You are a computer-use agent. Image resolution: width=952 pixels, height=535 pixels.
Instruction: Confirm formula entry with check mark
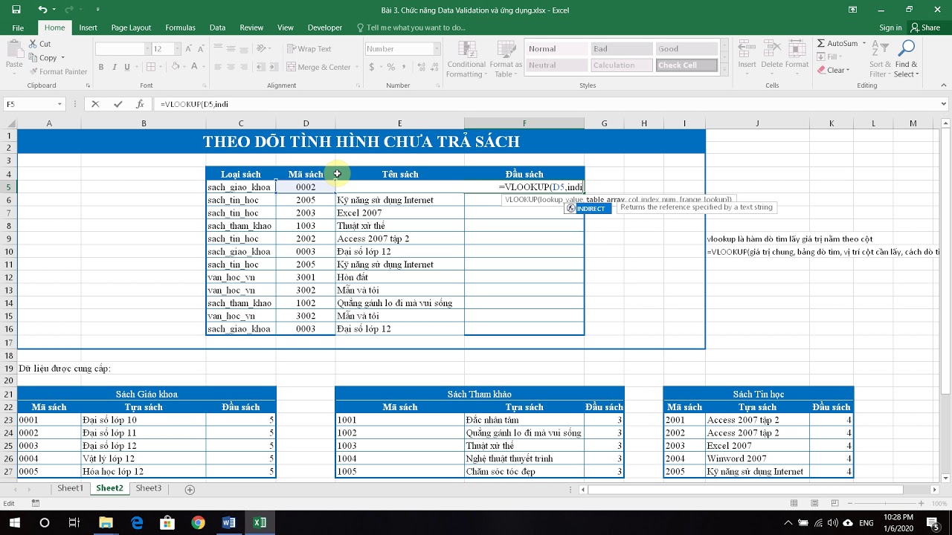pos(118,104)
